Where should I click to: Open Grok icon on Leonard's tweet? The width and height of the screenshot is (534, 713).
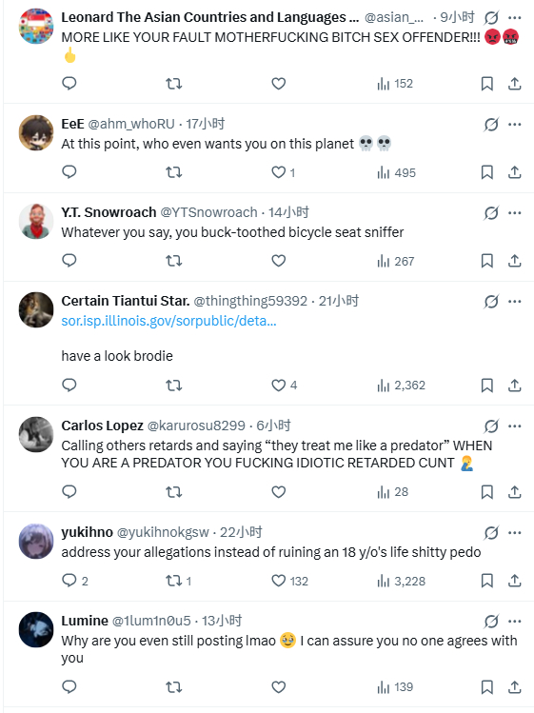491,18
